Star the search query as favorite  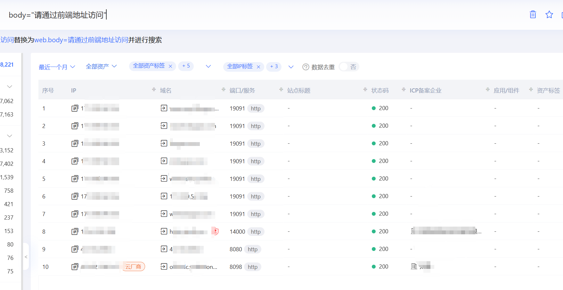click(x=549, y=14)
